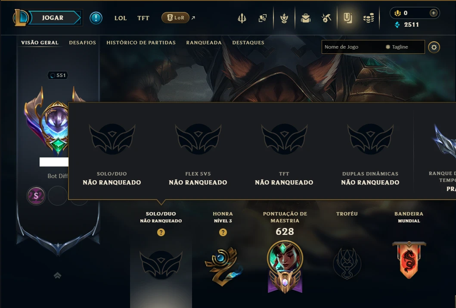The image size is (456, 308).
Task: Click the Profile icon in top bar
Action: click(x=347, y=18)
